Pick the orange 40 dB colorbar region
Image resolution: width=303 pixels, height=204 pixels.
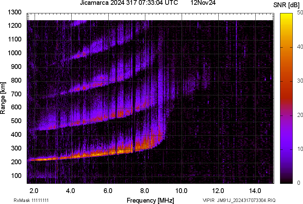[286, 47]
